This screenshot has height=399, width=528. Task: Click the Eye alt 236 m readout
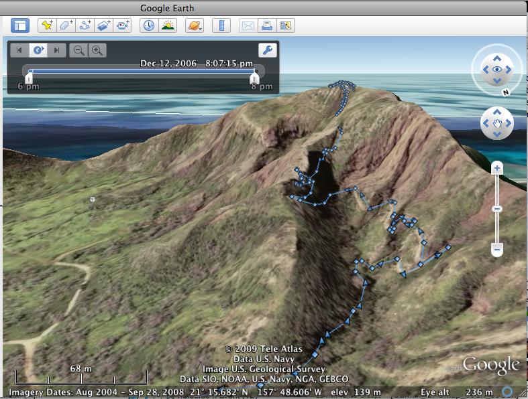(x=456, y=392)
